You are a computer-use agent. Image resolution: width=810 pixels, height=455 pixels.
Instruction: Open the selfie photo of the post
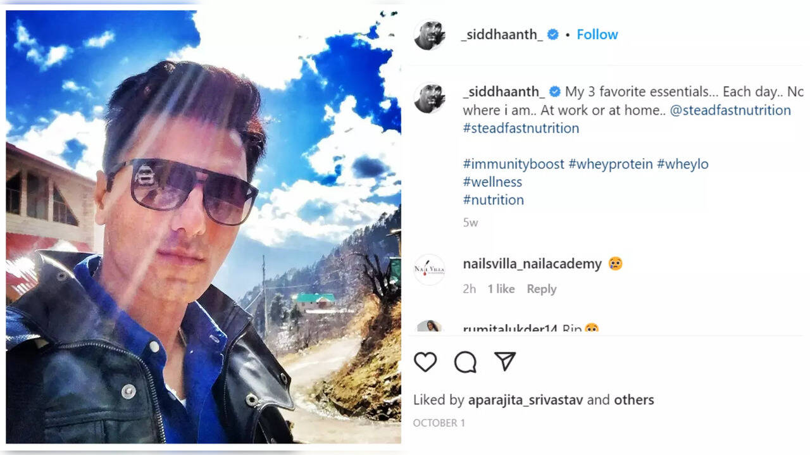coord(203,227)
